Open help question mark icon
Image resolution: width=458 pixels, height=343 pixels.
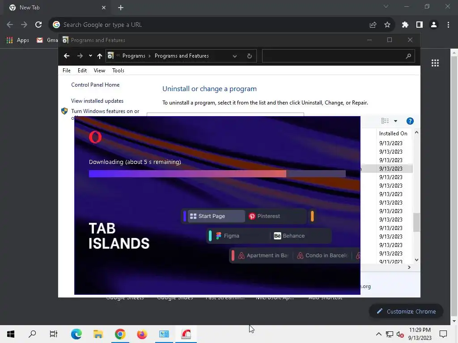click(410, 121)
